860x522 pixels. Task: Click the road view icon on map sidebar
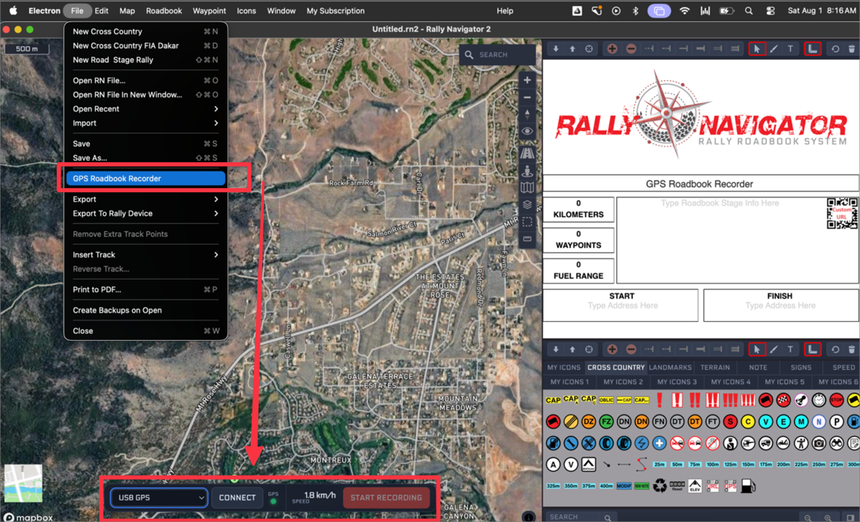[527, 154]
